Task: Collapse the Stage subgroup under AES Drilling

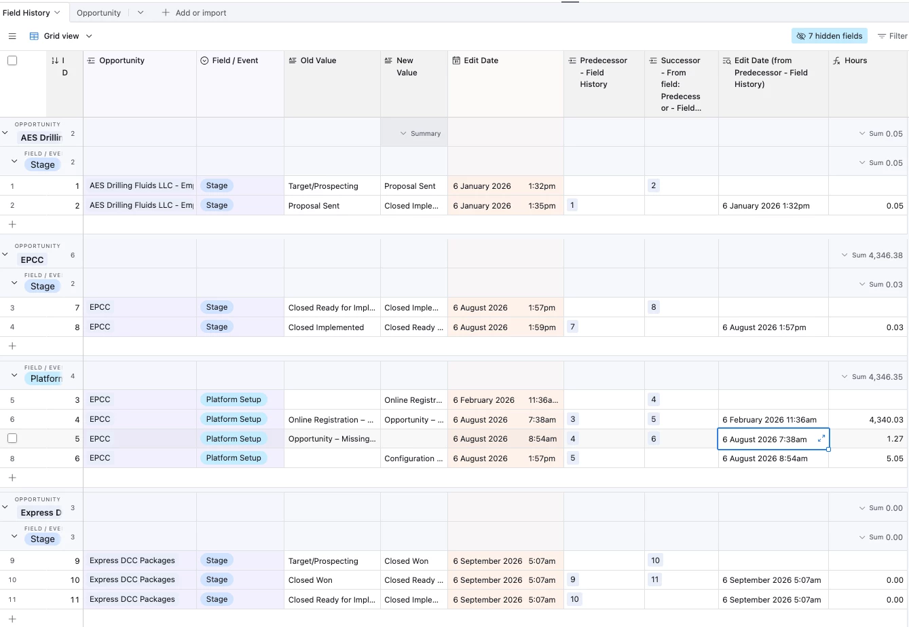Action: (14, 162)
